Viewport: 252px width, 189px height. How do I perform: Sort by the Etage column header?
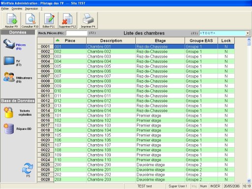click(160, 40)
